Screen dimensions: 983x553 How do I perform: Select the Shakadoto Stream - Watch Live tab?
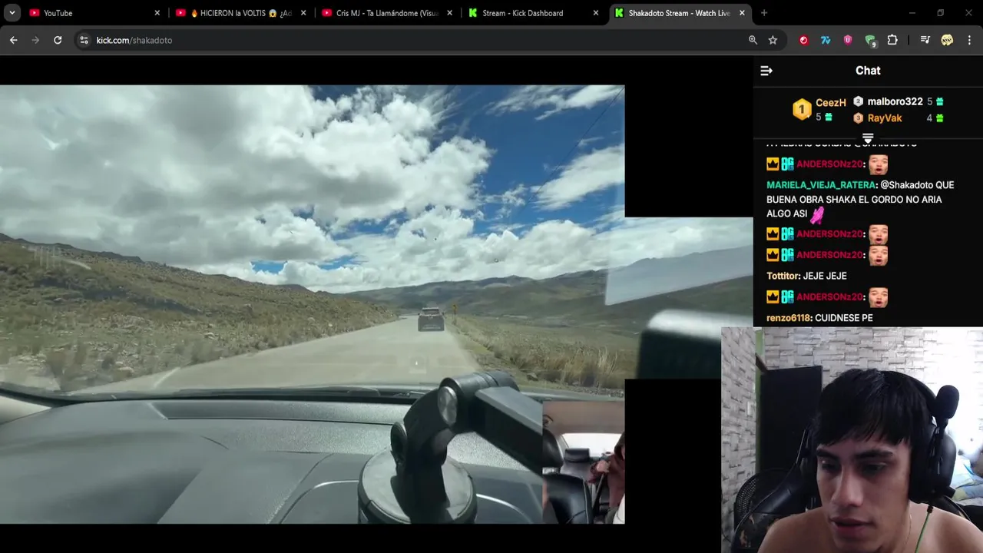(x=679, y=13)
